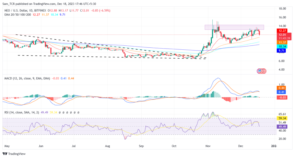Click the 16.00 price scale value
The image size is (295, 158).
(282, 18)
